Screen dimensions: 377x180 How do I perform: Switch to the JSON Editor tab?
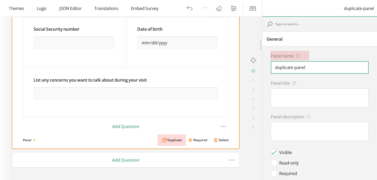pyautogui.click(x=70, y=8)
